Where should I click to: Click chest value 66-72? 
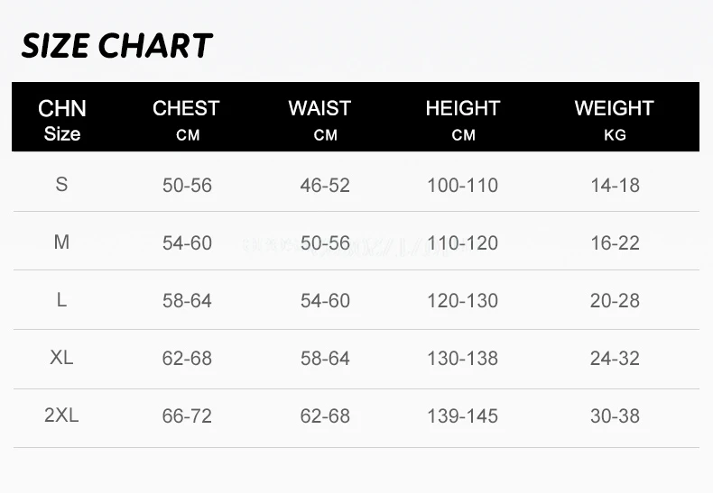(x=187, y=415)
